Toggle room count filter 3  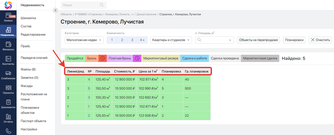pos(132,40)
